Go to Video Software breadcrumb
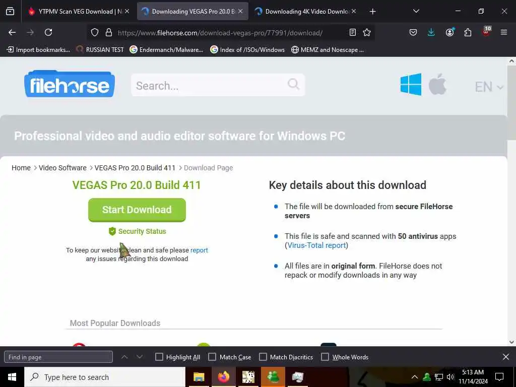This screenshot has height=387, width=516. pyautogui.click(x=62, y=168)
